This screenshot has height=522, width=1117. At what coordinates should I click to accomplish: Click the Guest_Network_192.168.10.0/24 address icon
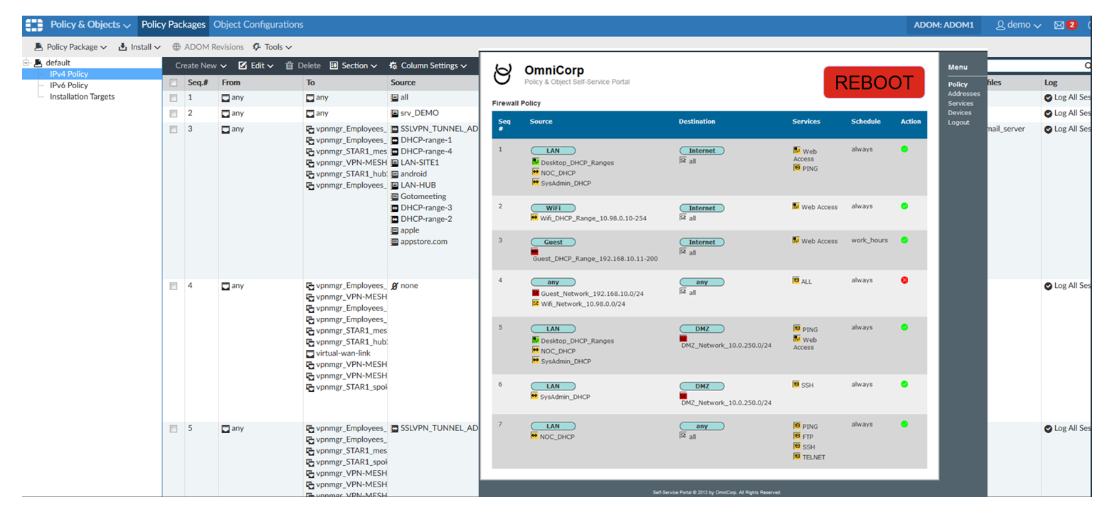pyautogui.click(x=536, y=293)
